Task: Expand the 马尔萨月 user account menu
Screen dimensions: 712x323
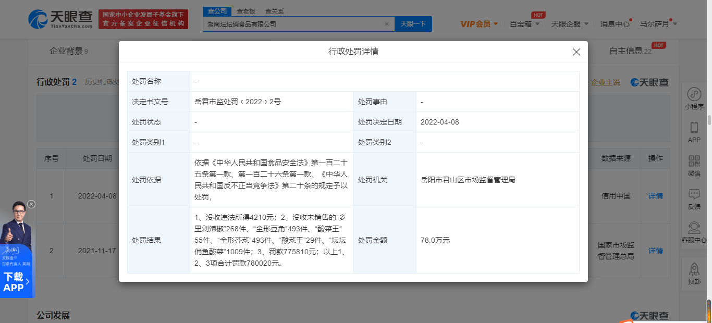Action: pyautogui.click(x=658, y=24)
